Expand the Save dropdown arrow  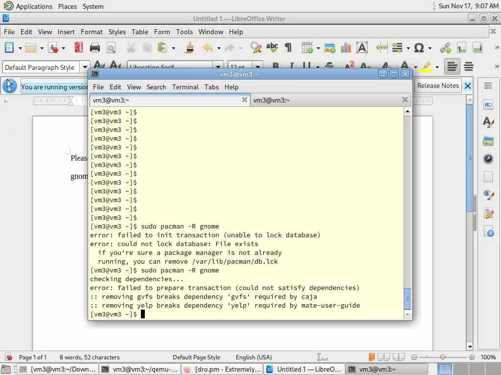pyautogui.click(x=63, y=48)
